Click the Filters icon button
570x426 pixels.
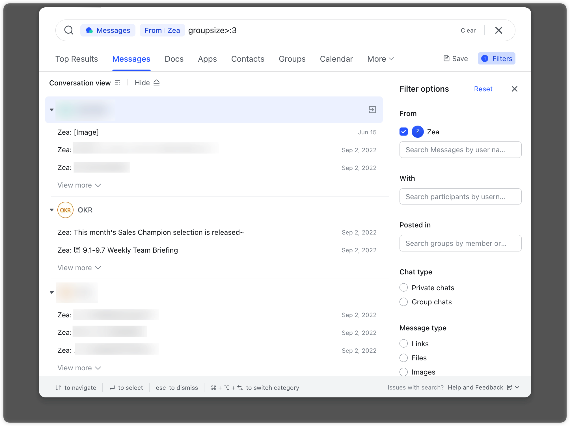pos(496,59)
